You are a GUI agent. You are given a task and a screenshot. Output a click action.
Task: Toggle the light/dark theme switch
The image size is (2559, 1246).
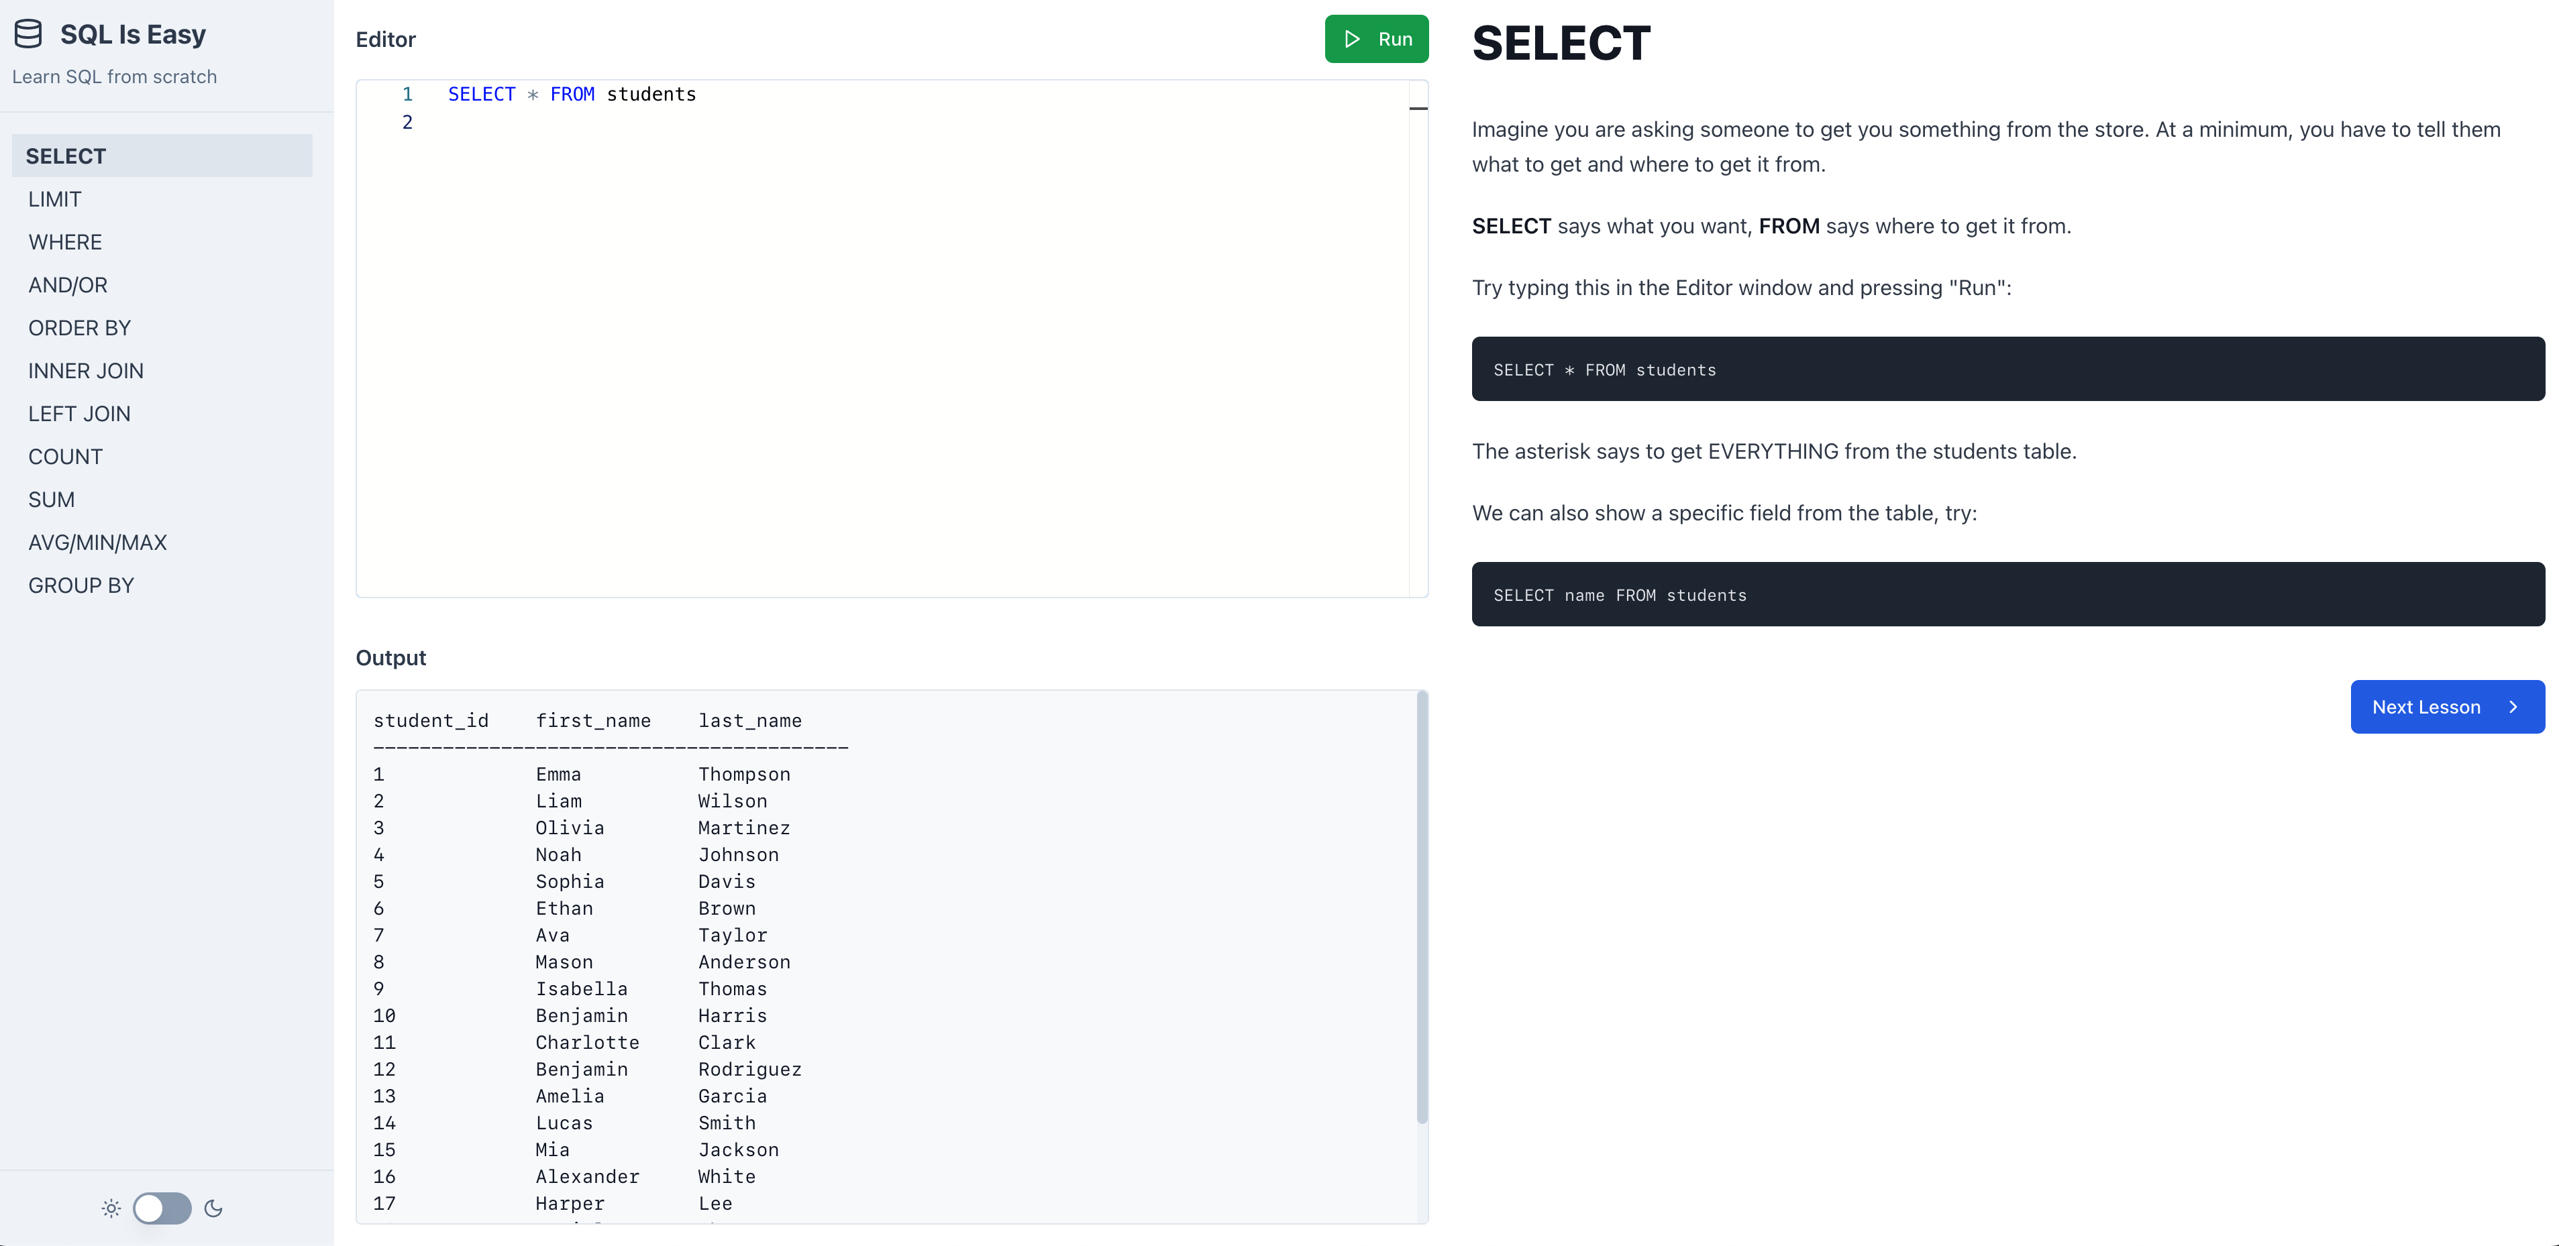tap(161, 1208)
